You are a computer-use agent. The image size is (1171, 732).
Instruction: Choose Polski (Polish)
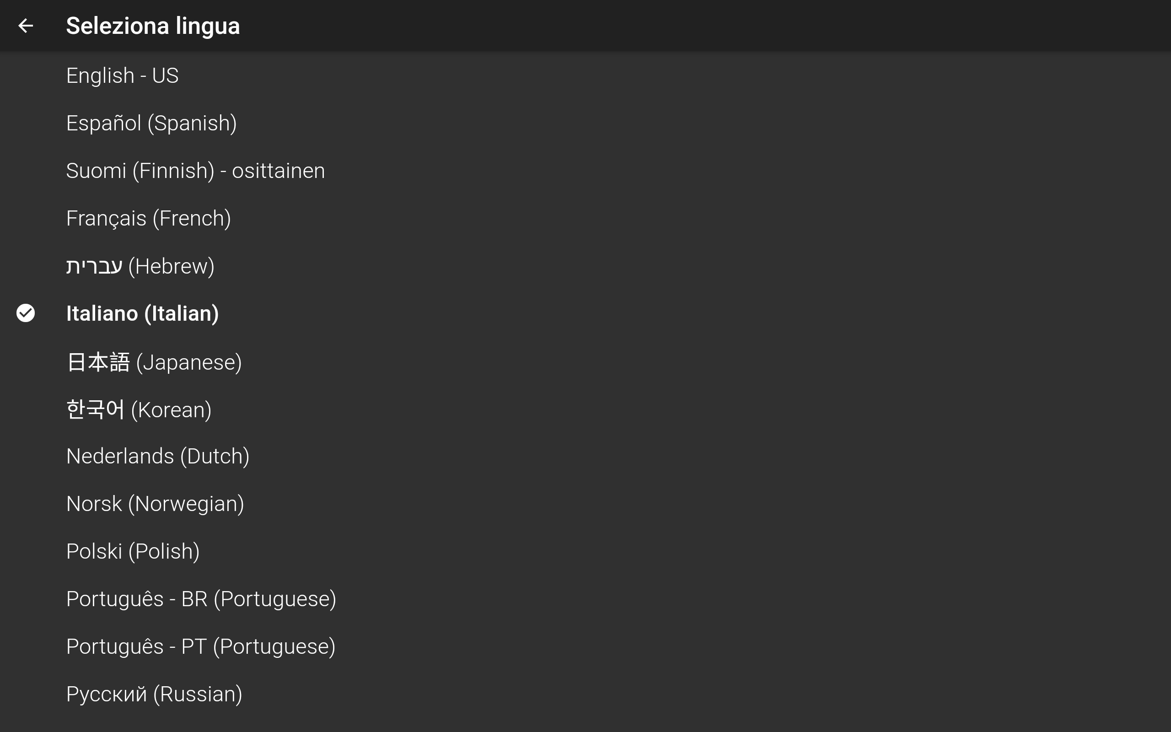(585, 551)
